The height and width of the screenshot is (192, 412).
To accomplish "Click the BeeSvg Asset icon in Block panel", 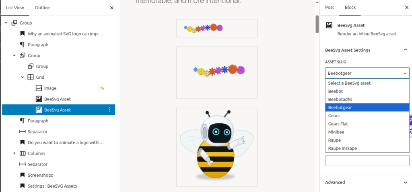I will pos(329,25).
